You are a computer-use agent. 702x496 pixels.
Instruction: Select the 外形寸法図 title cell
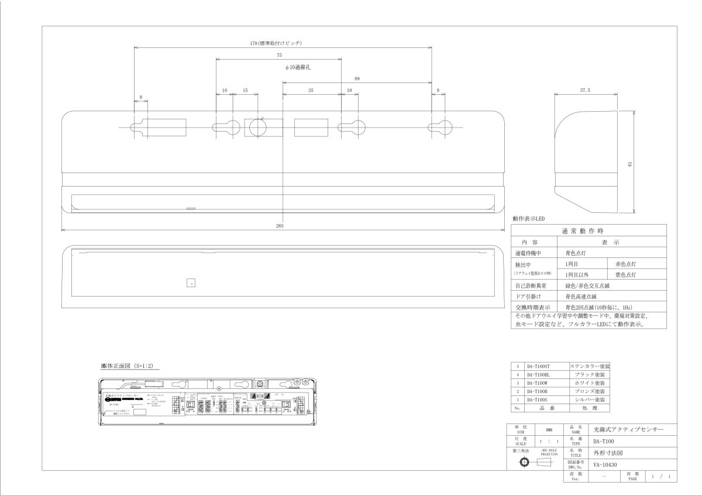click(x=632, y=453)
